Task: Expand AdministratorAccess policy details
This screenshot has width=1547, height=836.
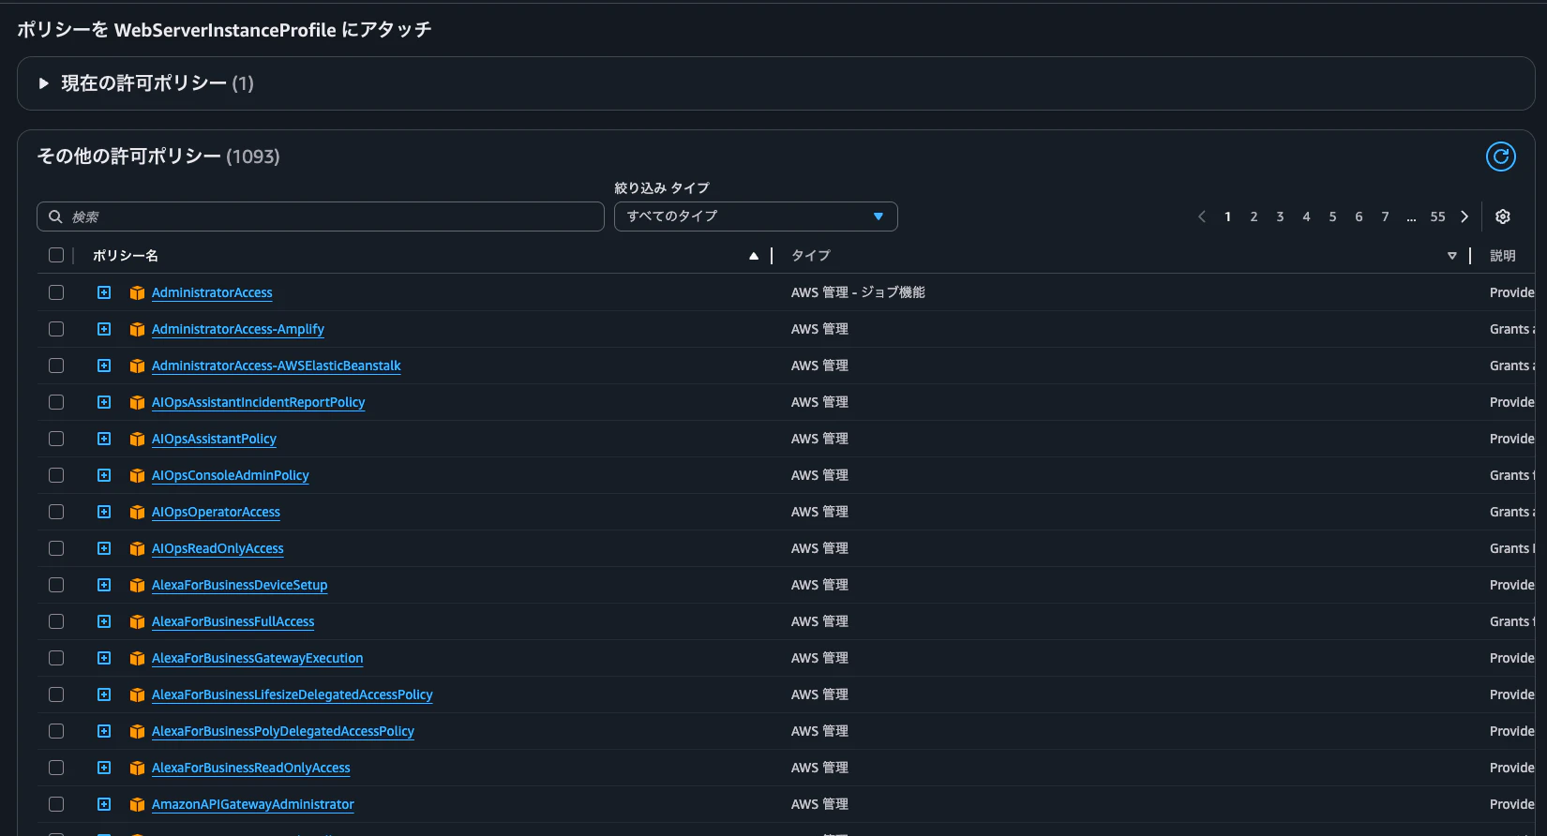Action: click(104, 292)
